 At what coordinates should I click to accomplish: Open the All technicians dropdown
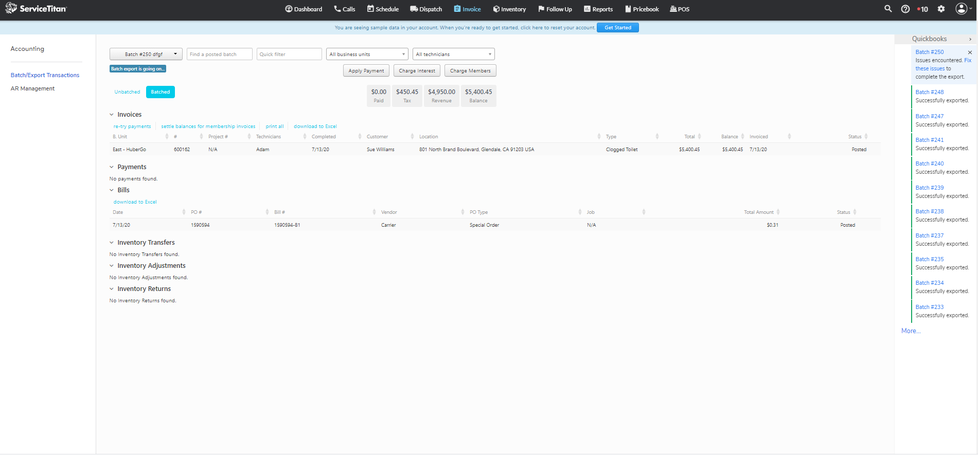[x=453, y=54]
